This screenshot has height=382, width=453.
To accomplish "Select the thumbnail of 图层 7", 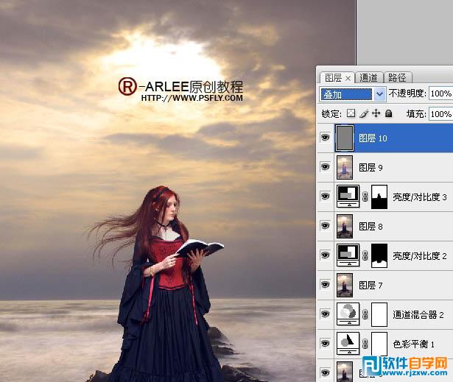I will tap(345, 285).
